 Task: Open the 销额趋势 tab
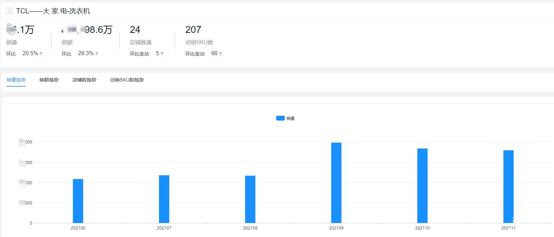click(49, 80)
